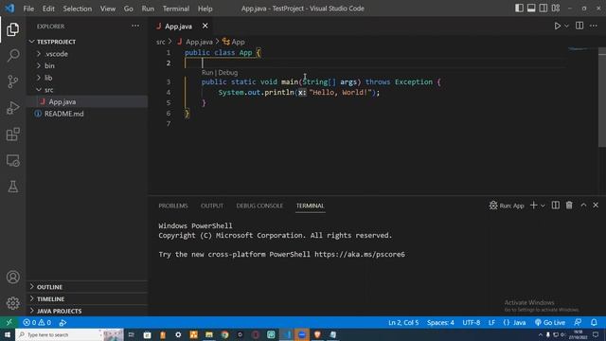Toggle secondary side bar layout icon

point(544,9)
